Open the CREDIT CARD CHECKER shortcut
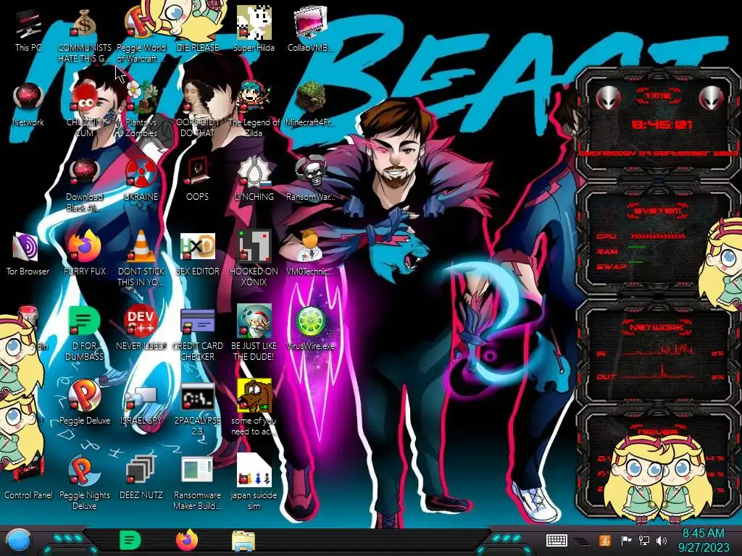 pos(197,334)
